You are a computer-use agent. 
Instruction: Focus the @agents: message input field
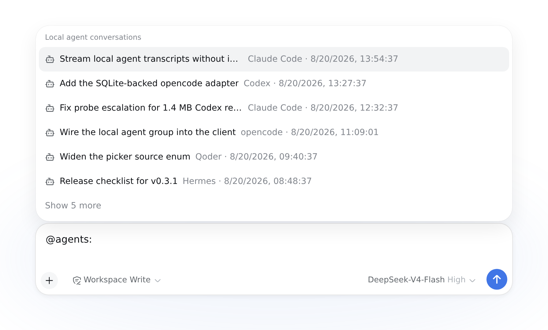[x=274, y=246]
